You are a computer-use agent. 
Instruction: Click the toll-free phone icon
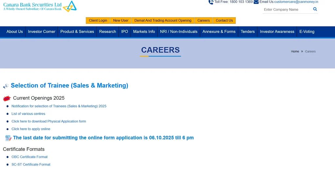pos(211,2)
